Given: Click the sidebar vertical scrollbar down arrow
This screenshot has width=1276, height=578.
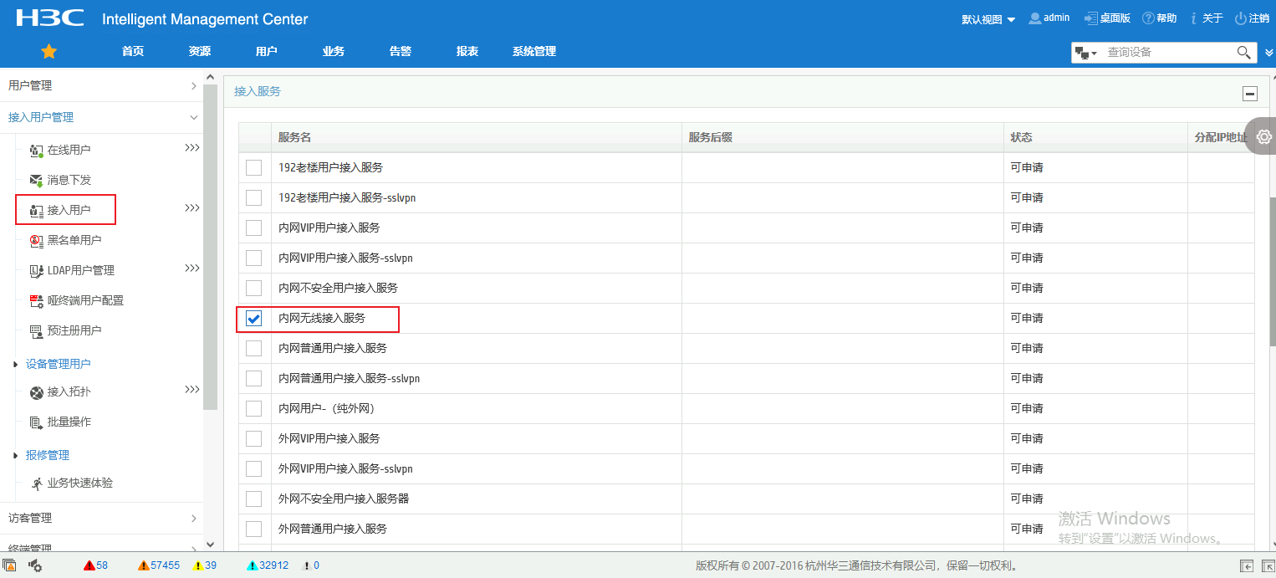Looking at the screenshot, I should 210,545.
